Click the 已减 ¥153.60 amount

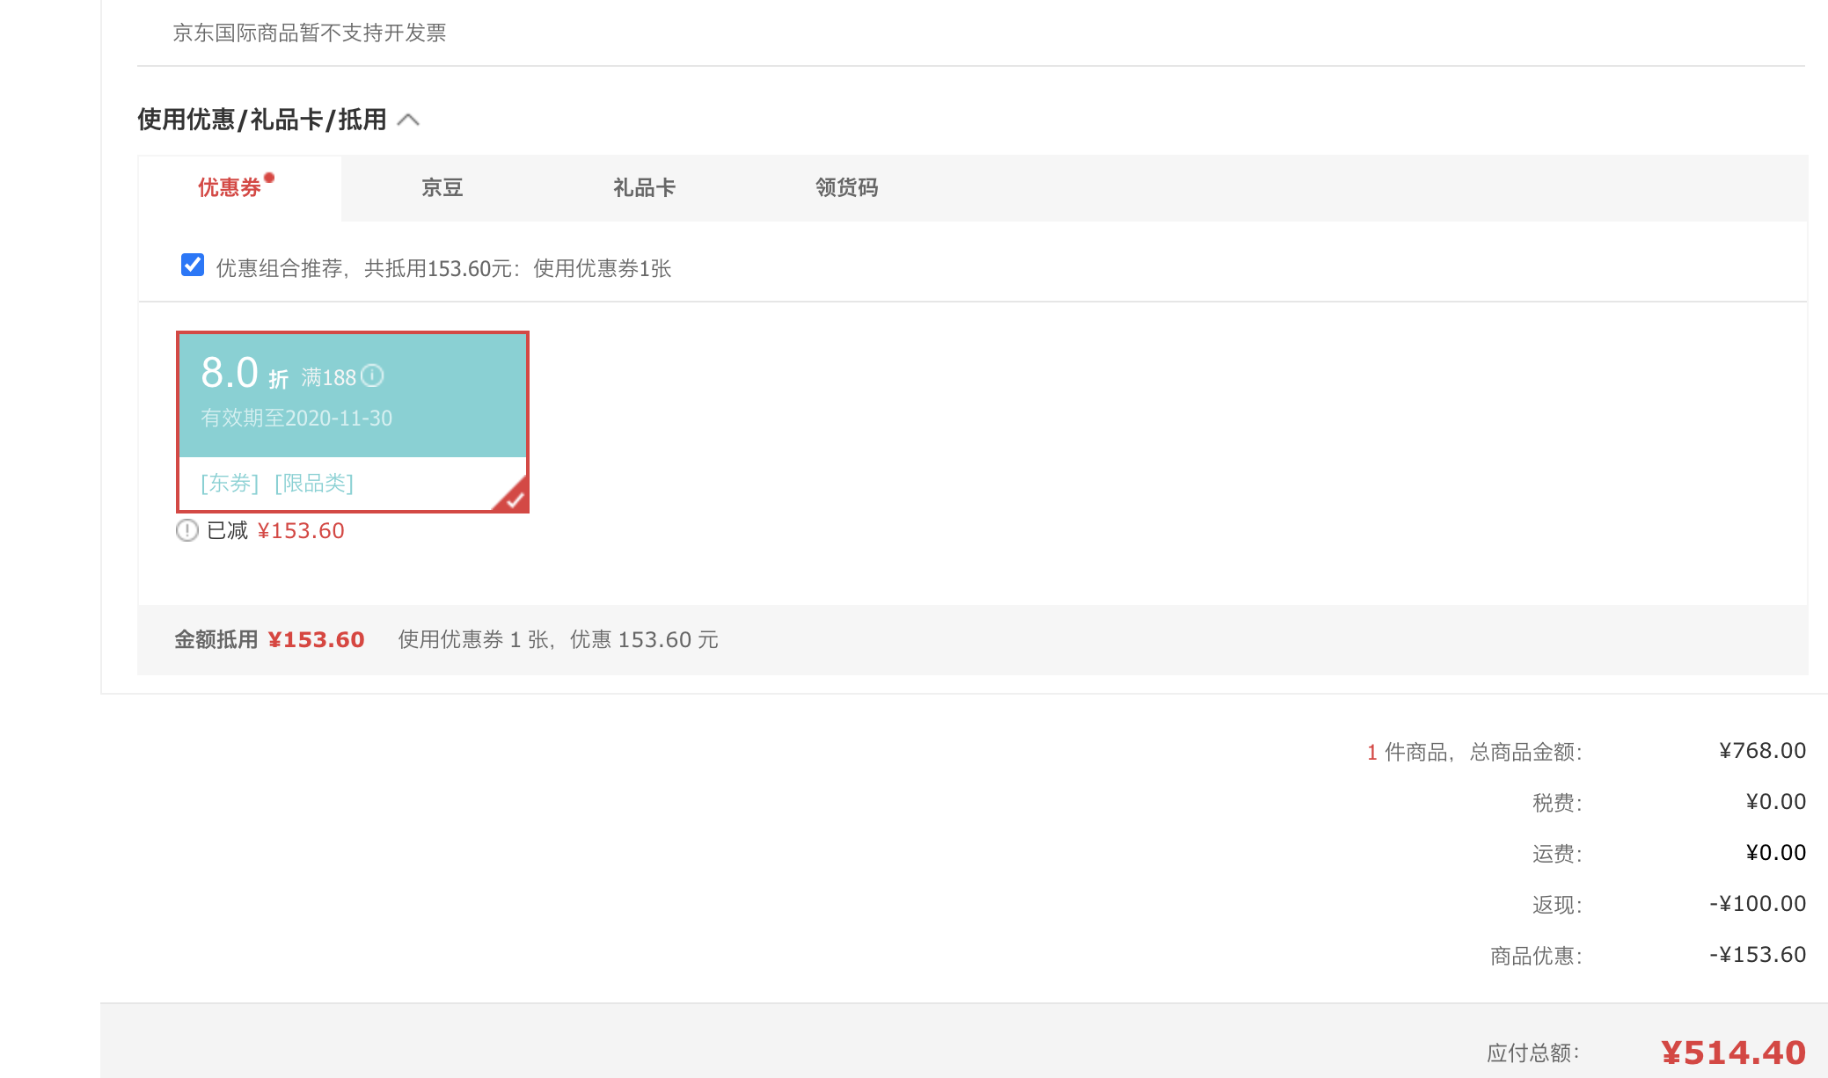point(301,531)
